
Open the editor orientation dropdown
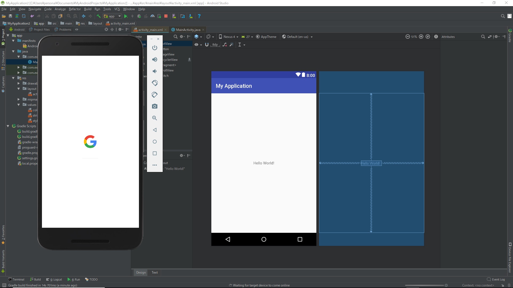pyautogui.click(x=210, y=37)
